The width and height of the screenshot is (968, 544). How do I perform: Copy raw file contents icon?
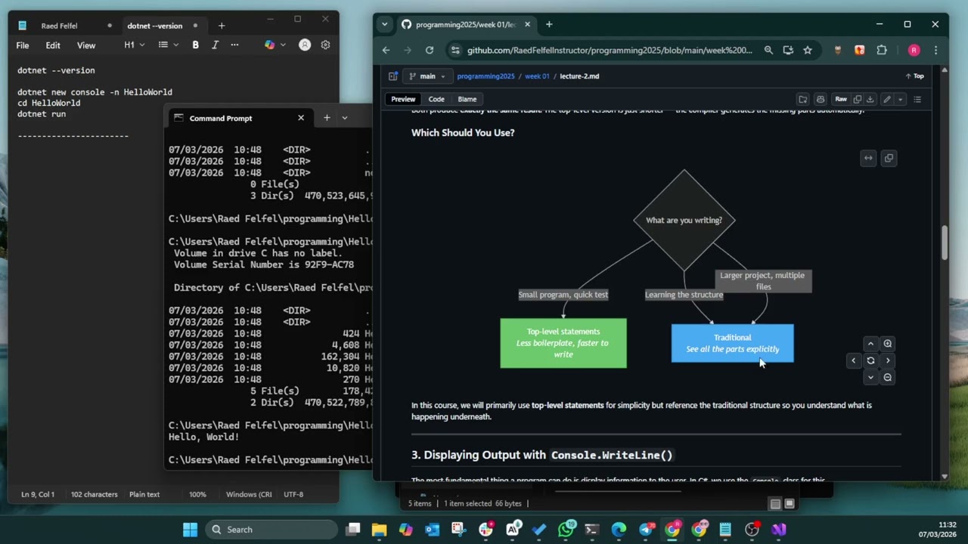click(857, 99)
